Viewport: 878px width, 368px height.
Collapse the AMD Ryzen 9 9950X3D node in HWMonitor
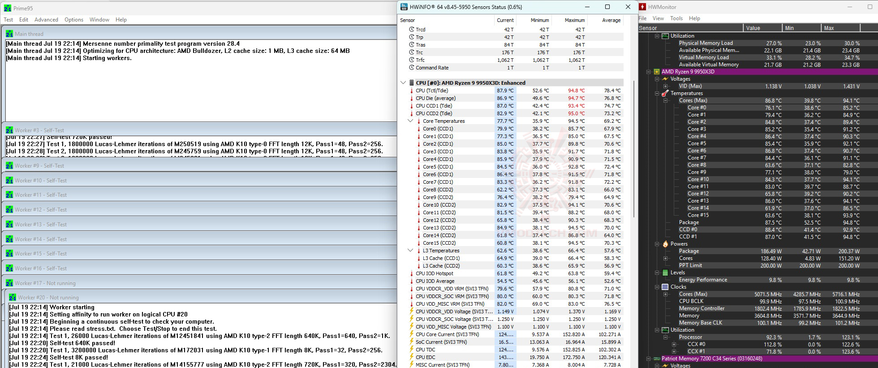point(648,72)
